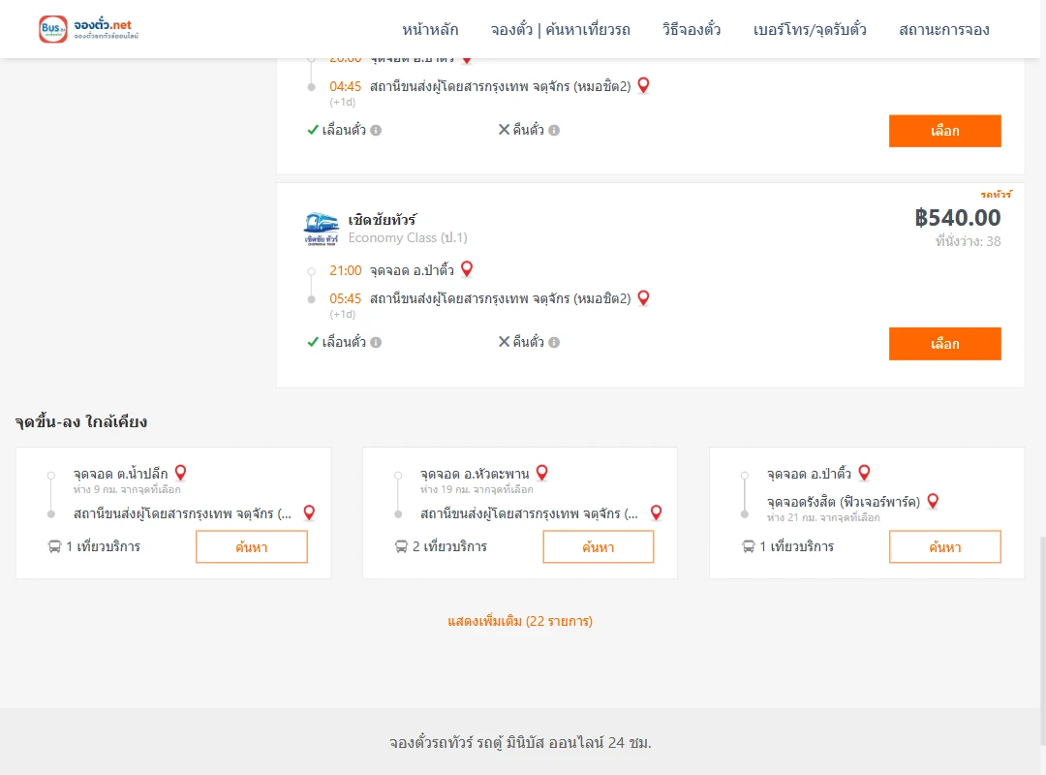Open วิธีจองตั๋ว menu item
This screenshot has height=775, width=1046.
click(x=692, y=29)
